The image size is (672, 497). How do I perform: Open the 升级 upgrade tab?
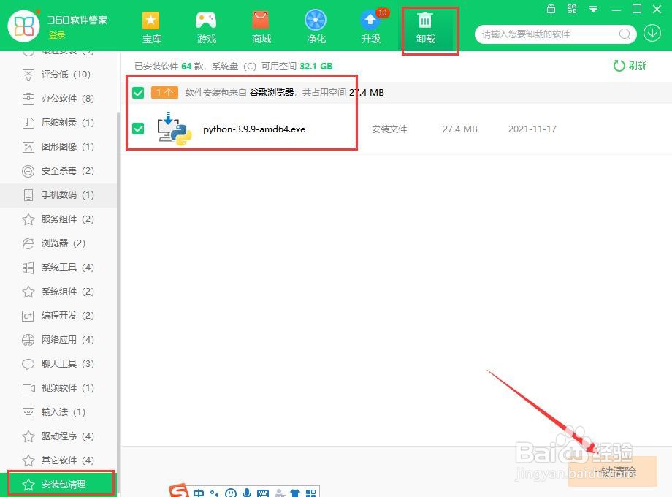pos(371,27)
